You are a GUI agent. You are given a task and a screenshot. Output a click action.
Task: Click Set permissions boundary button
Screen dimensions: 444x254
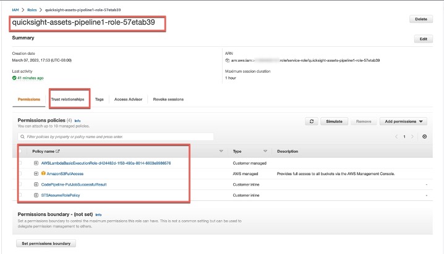(46, 244)
